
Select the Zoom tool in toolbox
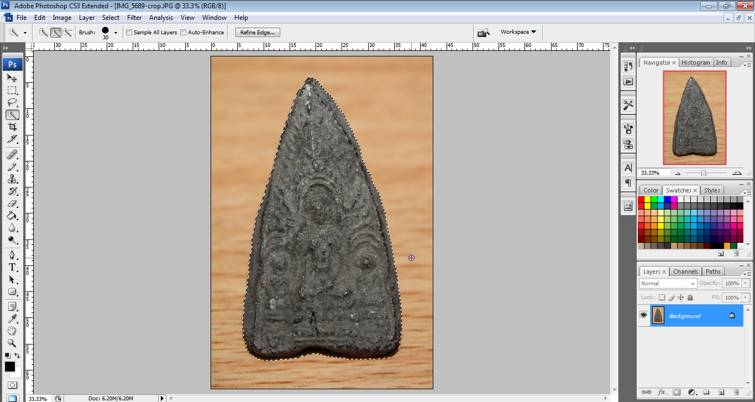12,343
